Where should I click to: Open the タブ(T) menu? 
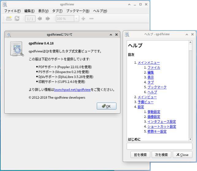(57, 11)
